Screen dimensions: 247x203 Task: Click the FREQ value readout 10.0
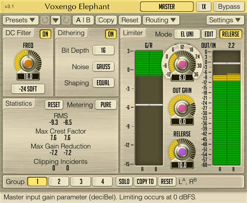point(28,76)
